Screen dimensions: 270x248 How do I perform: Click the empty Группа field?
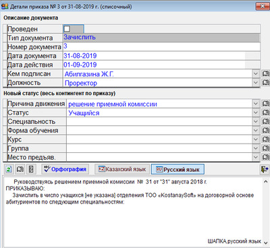pos(159,148)
